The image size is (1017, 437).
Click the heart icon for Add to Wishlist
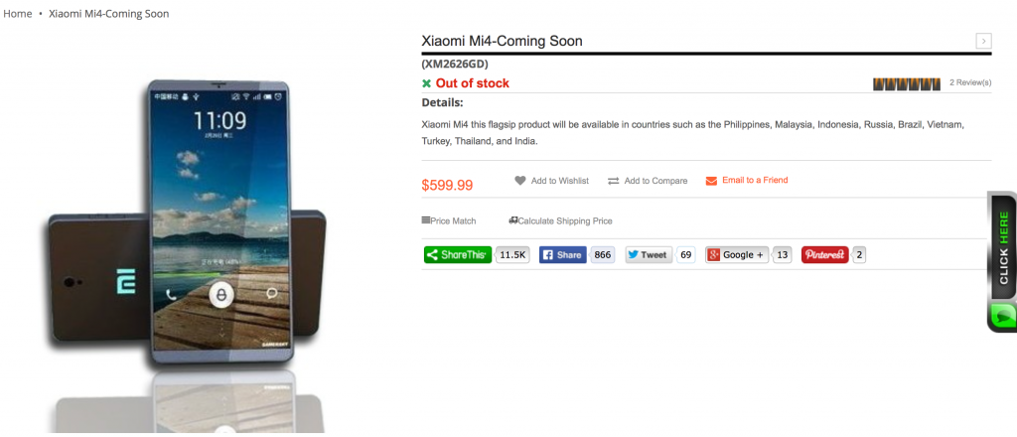(520, 181)
